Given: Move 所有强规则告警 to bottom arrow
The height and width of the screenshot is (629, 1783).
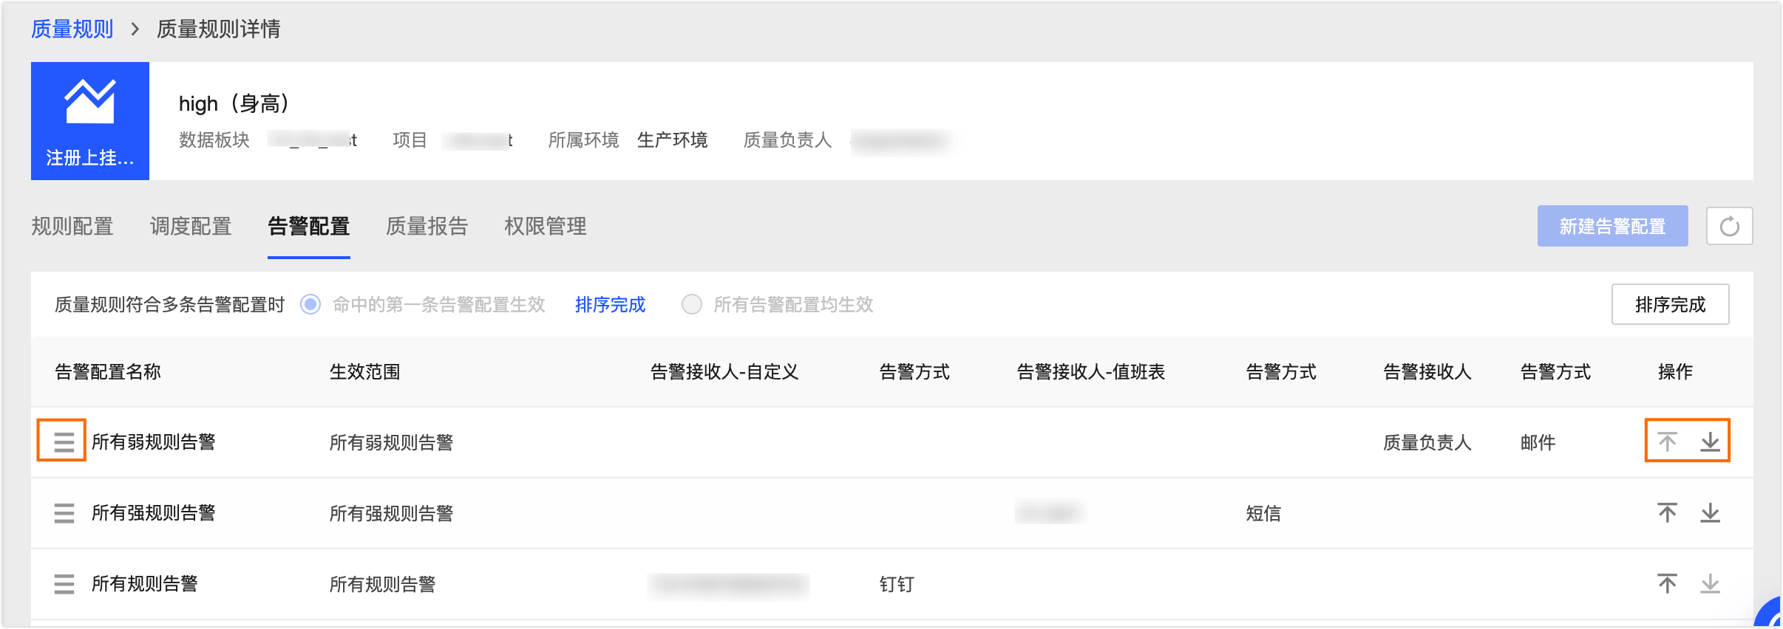Looking at the screenshot, I should [1710, 512].
